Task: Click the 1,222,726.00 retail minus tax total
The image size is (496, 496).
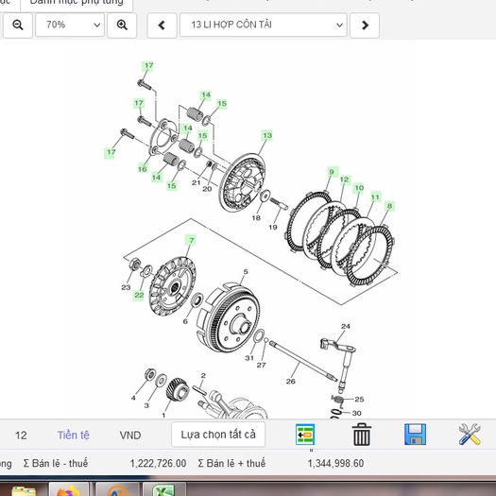Action: tap(158, 464)
